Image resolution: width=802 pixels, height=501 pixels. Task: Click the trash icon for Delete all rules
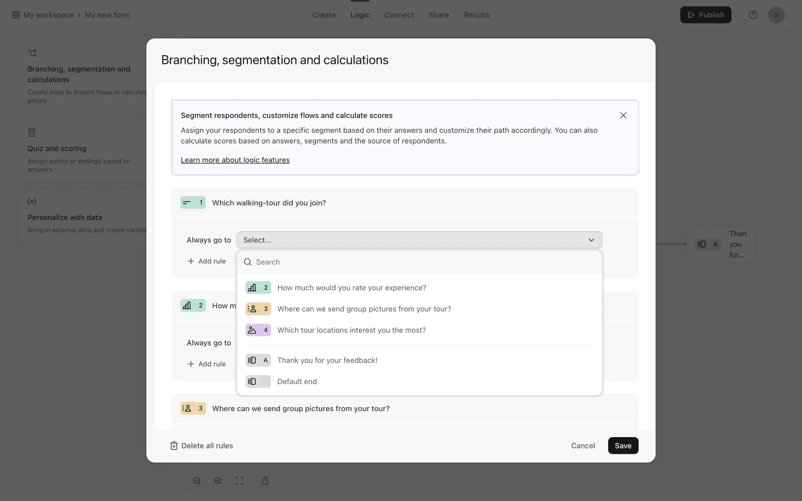(174, 445)
